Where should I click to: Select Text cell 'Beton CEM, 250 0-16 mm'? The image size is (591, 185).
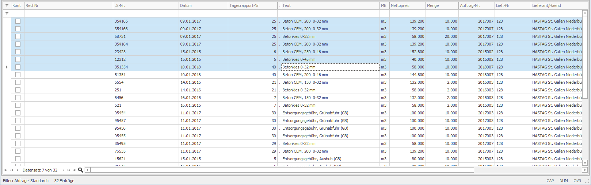click(330, 52)
